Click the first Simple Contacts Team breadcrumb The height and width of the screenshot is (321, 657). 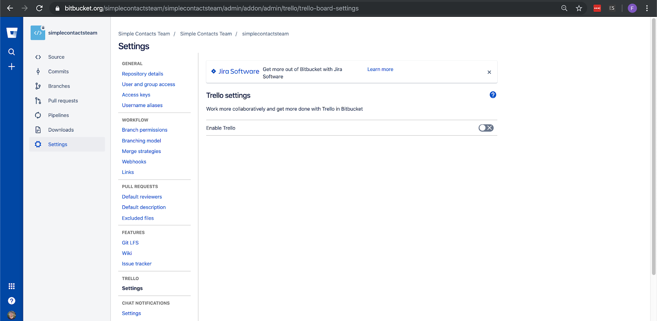tap(144, 34)
